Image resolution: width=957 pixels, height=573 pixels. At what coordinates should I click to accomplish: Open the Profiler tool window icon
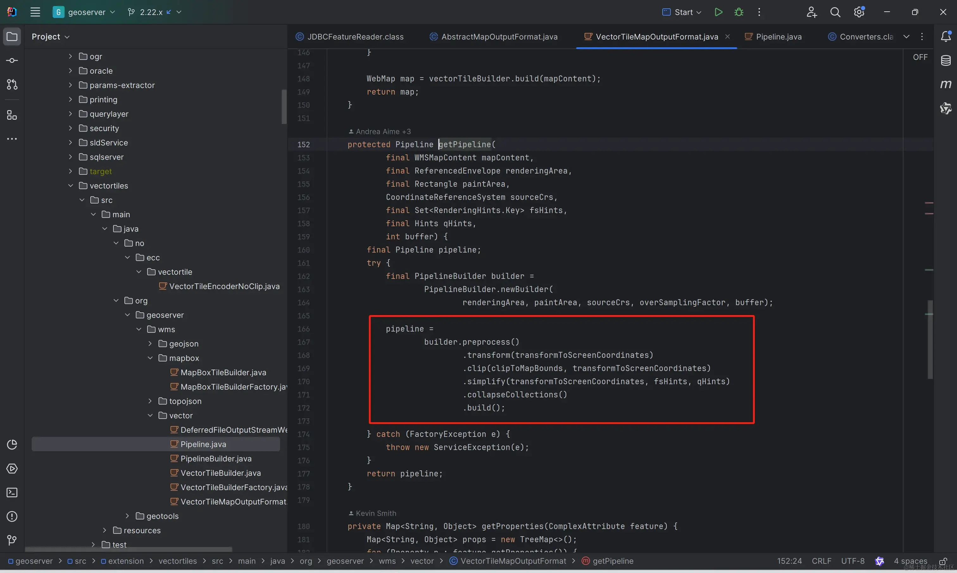tap(12, 445)
